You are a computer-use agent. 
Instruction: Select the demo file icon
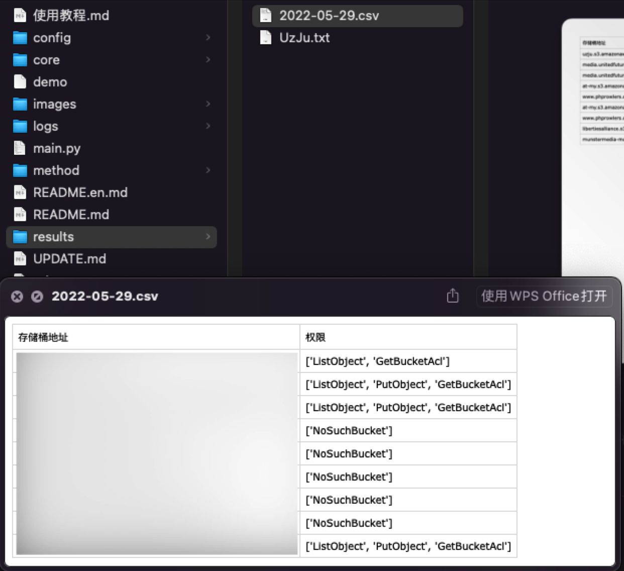click(x=20, y=82)
